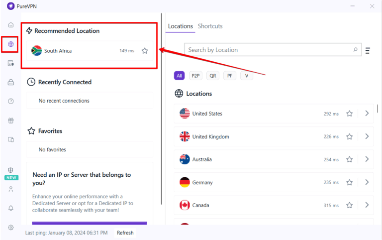Connect to recommended South Africa location
This screenshot has height=240, width=382.
[x=90, y=51]
